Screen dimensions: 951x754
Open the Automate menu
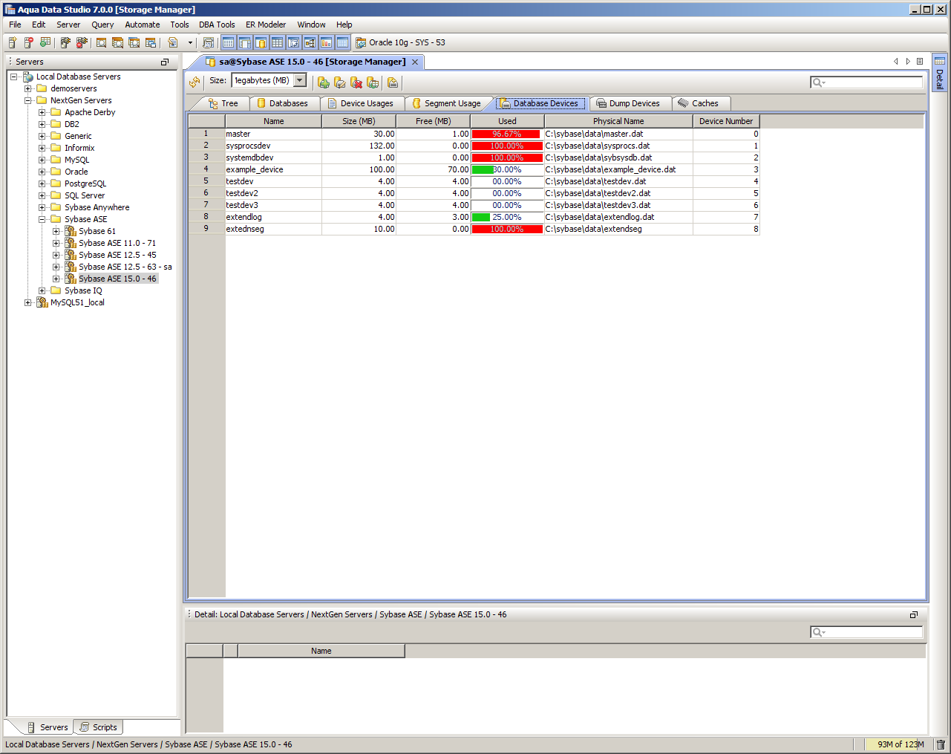(x=143, y=25)
